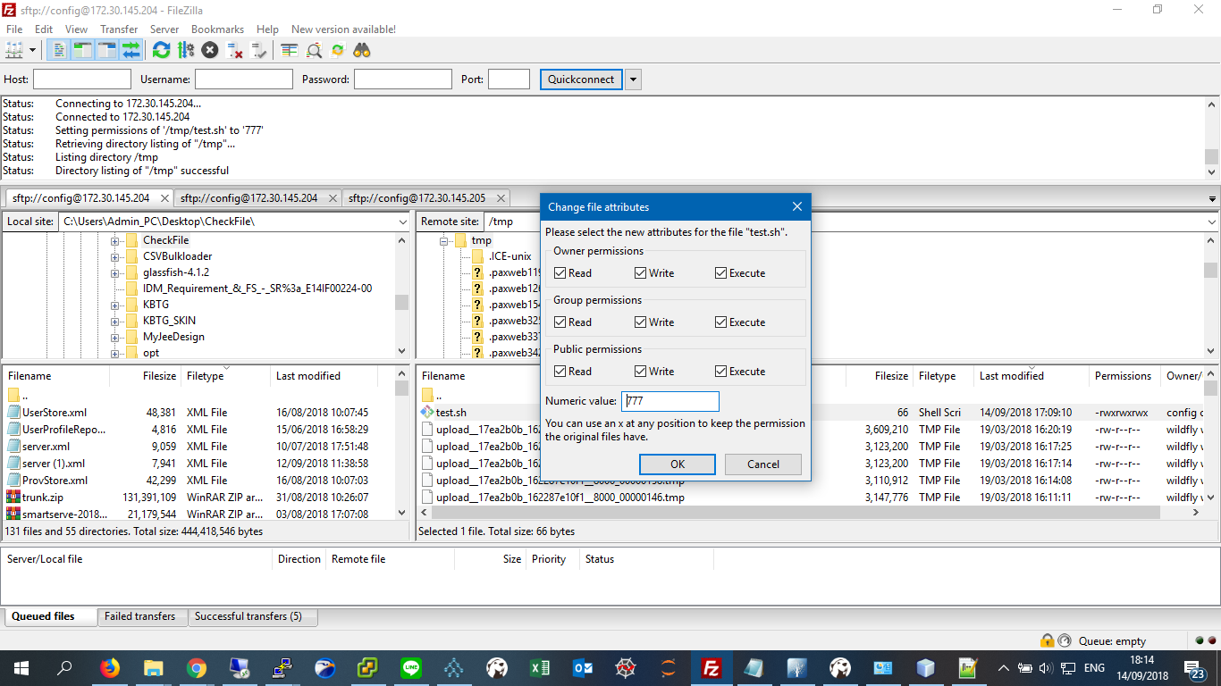Open Google Chrome from the taskbar
This screenshot has height=686, width=1221.
tap(197, 668)
